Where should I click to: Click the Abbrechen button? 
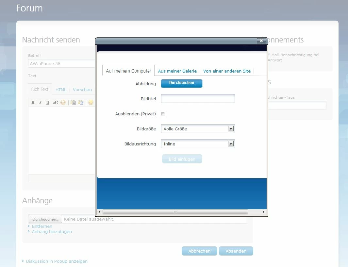point(199,251)
